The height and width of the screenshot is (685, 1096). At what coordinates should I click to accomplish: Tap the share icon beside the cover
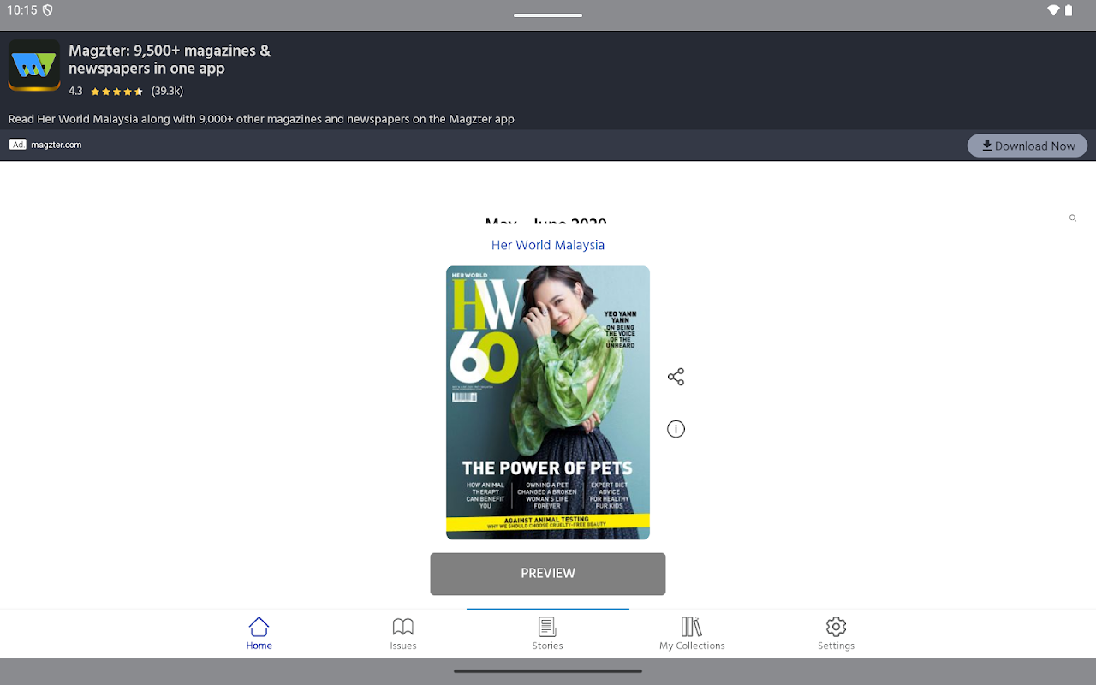[x=676, y=377]
